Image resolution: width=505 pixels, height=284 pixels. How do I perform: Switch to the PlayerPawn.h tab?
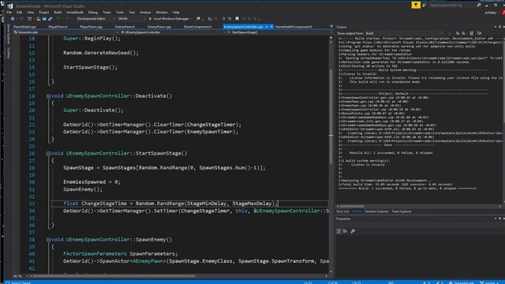coord(58,27)
